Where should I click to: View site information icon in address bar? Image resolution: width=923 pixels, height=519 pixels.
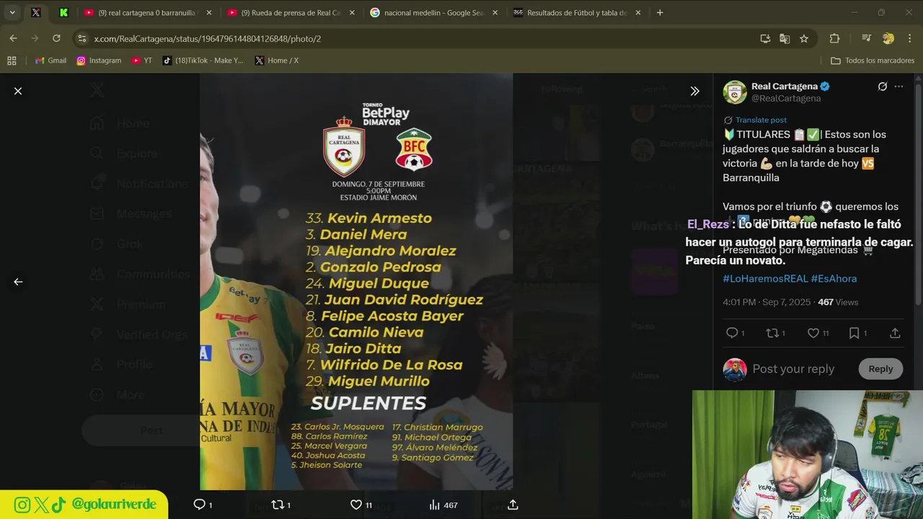82,38
